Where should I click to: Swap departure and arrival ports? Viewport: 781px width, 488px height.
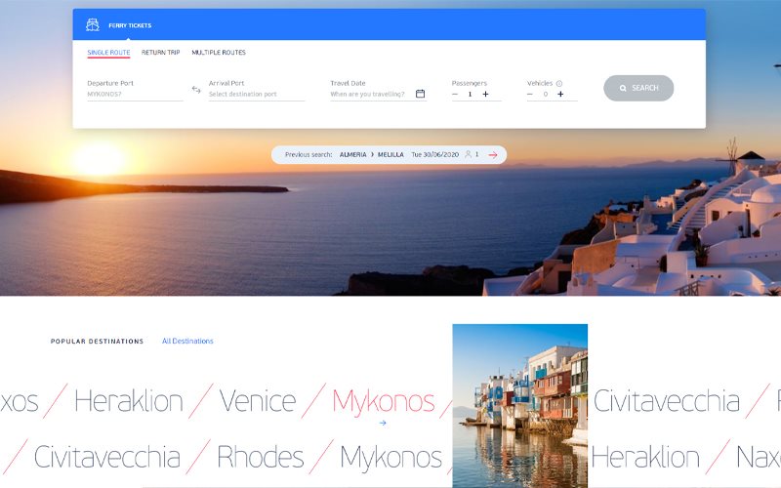pyautogui.click(x=196, y=90)
